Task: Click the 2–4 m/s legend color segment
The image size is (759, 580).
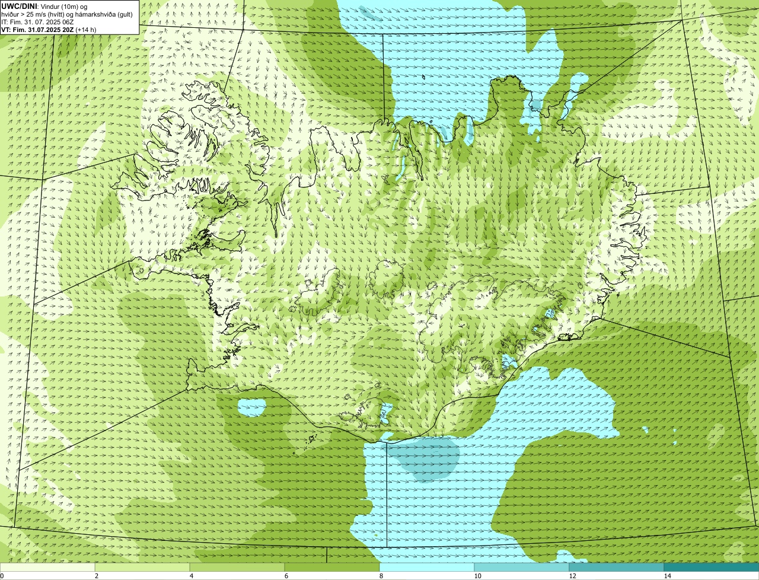Action: pyautogui.click(x=143, y=567)
